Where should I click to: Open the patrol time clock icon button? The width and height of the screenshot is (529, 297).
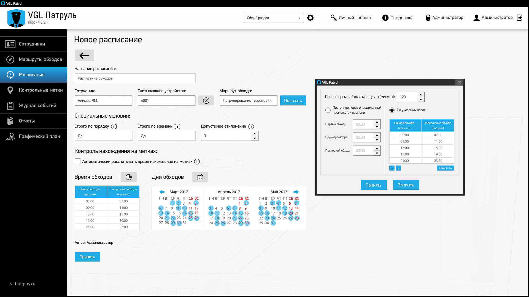pos(129,177)
